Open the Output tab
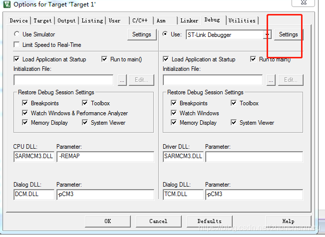The height and width of the screenshot is (237, 325). coord(66,20)
